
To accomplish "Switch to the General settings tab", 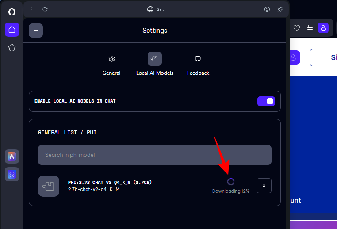I will coord(111,64).
